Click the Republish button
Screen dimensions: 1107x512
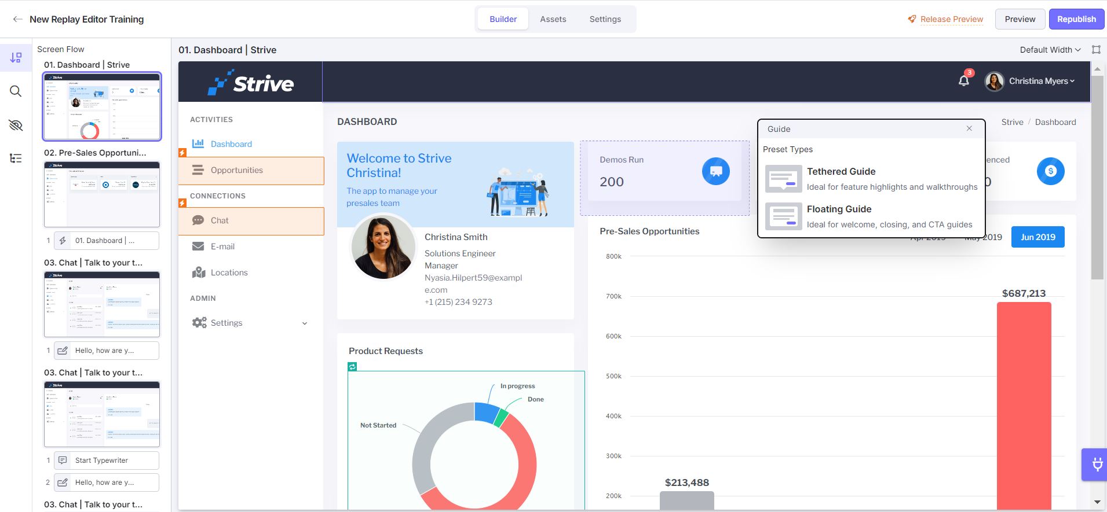click(x=1076, y=19)
